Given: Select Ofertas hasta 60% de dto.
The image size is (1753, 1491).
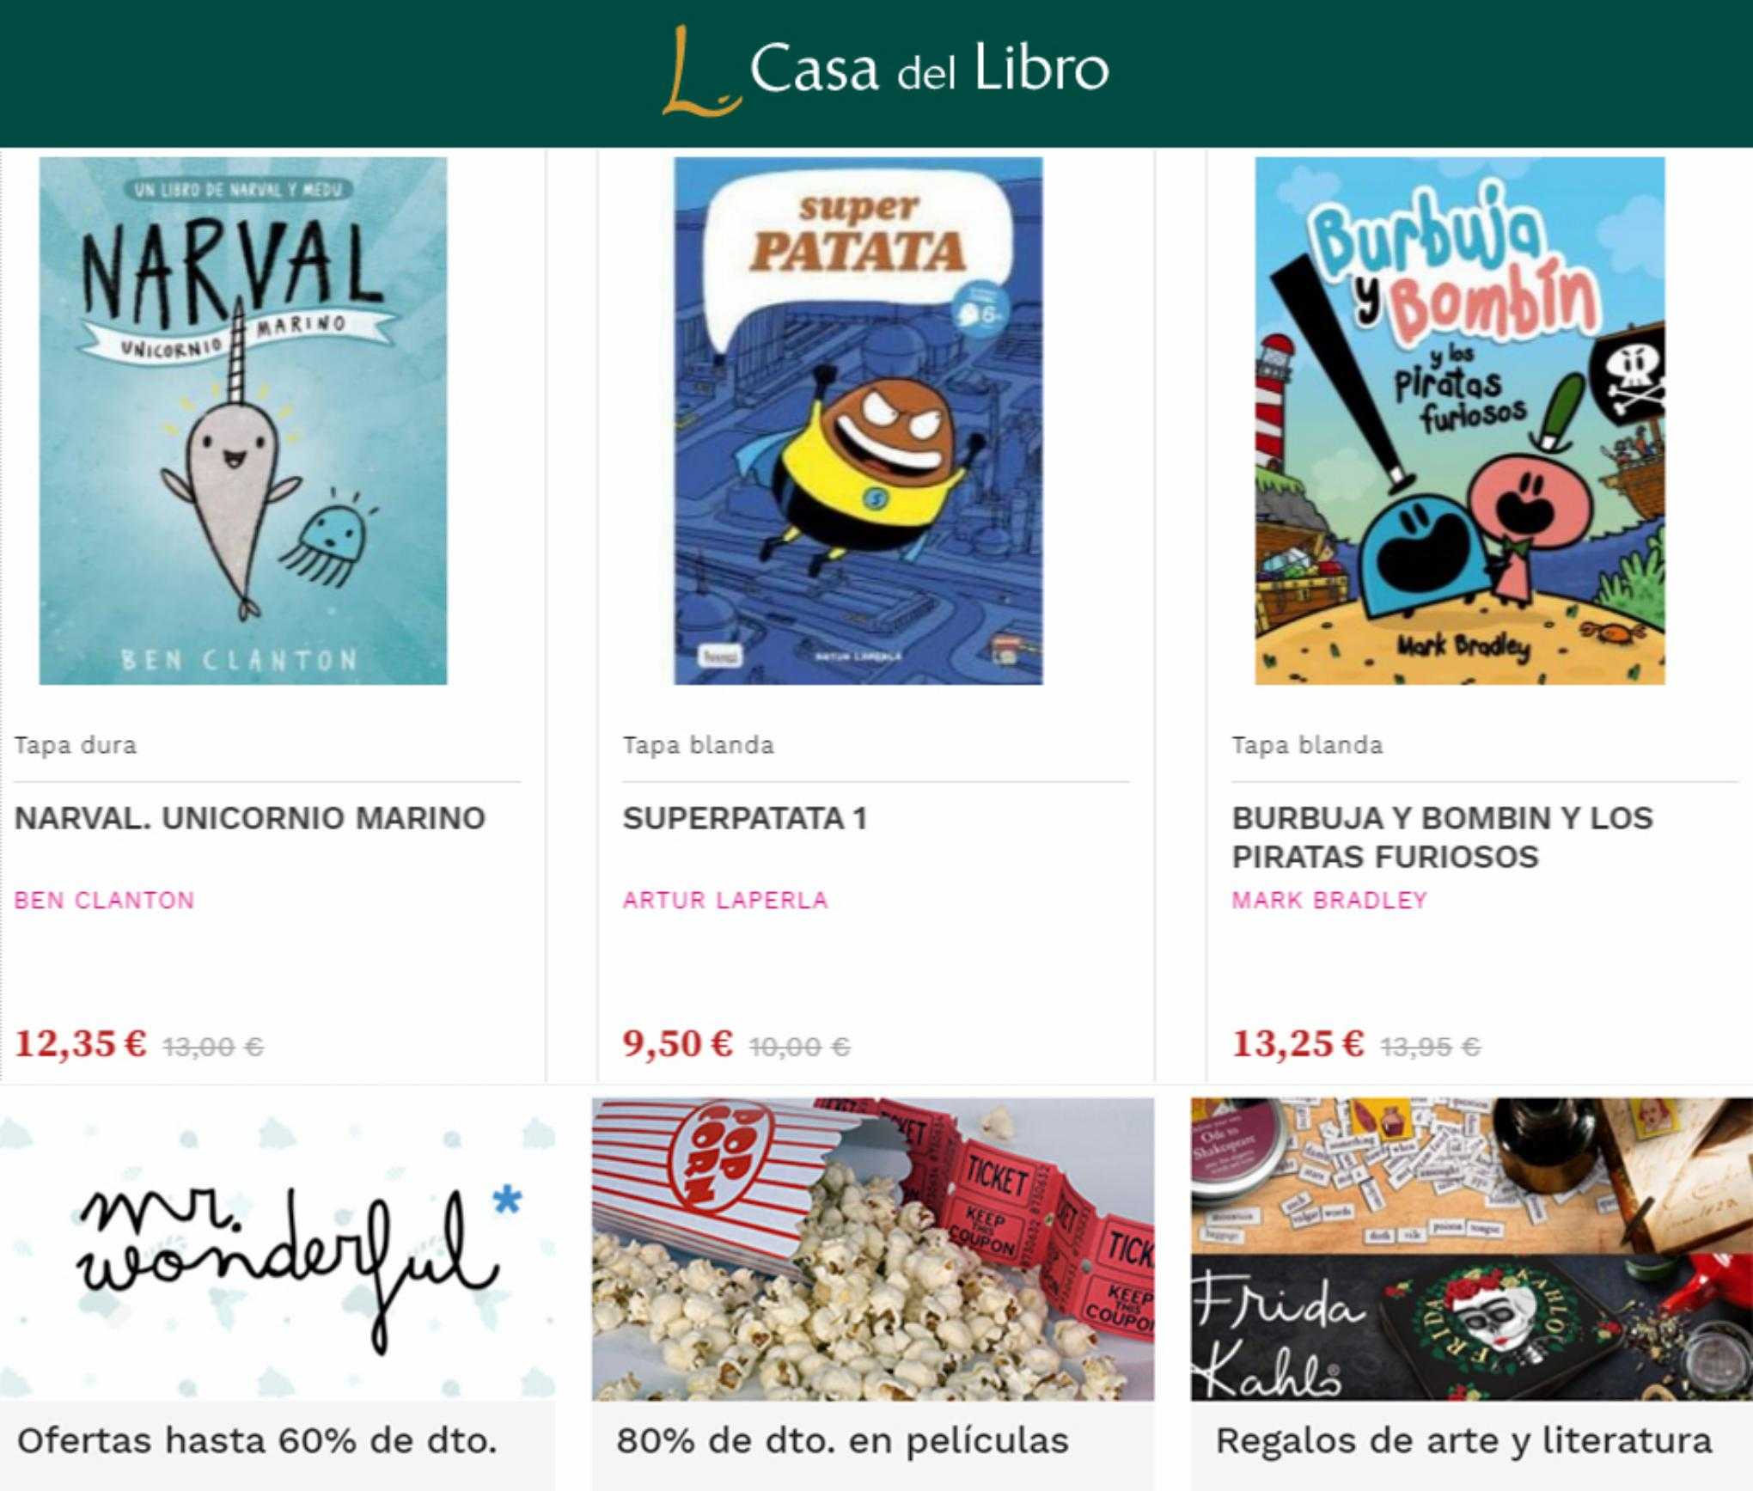Looking at the screenshot, I should tap(257, 1441).
